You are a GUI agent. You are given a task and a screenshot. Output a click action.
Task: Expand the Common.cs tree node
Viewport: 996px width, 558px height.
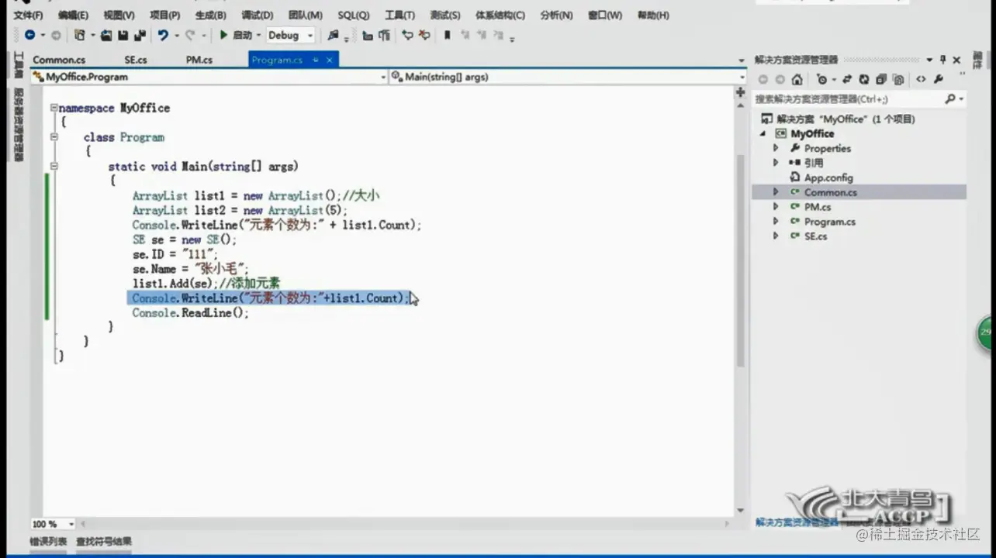click(x=776, y=192)
